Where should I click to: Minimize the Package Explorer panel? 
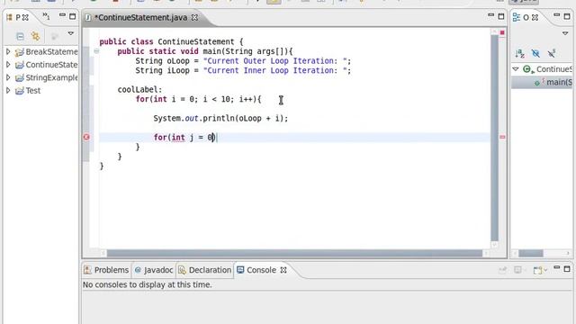pyautogui.click(x=62, y=15)
